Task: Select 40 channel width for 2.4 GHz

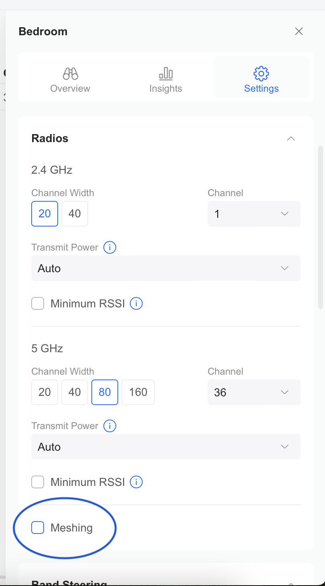Action: tap(75, 214)
